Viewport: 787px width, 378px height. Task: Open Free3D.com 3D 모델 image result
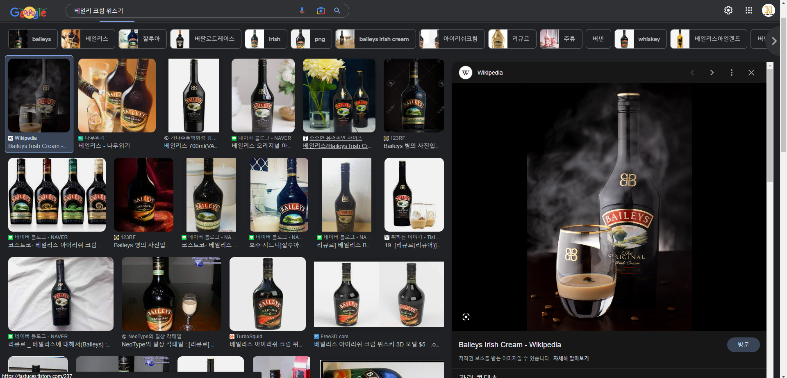pyautogui.click(x=379, y=294)
